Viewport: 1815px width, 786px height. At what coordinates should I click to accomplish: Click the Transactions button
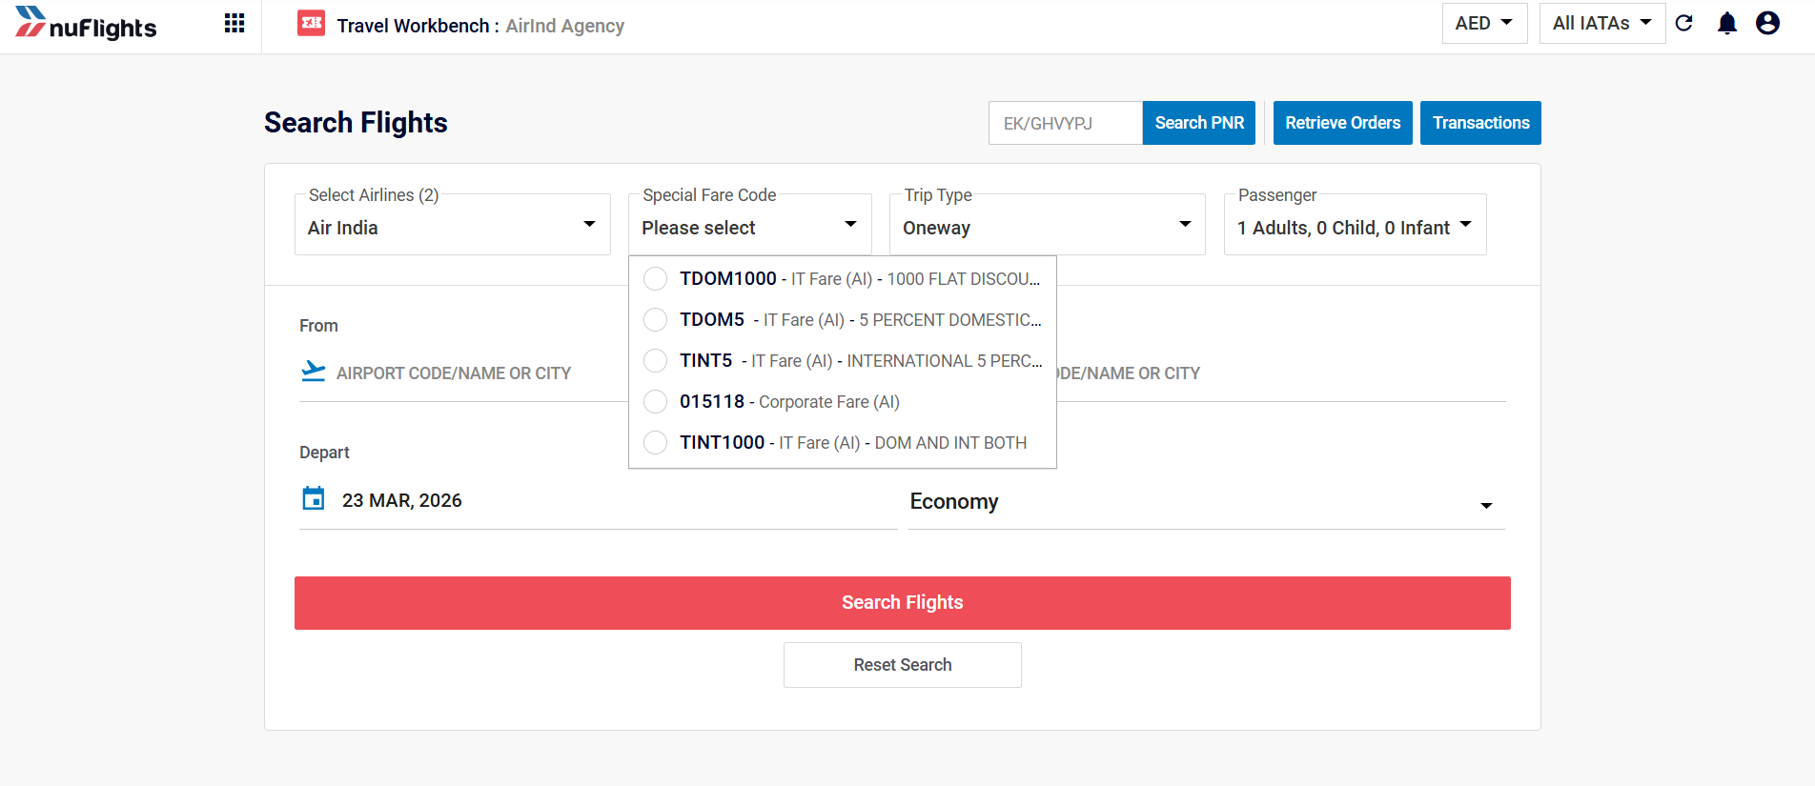coord(1480,123)
